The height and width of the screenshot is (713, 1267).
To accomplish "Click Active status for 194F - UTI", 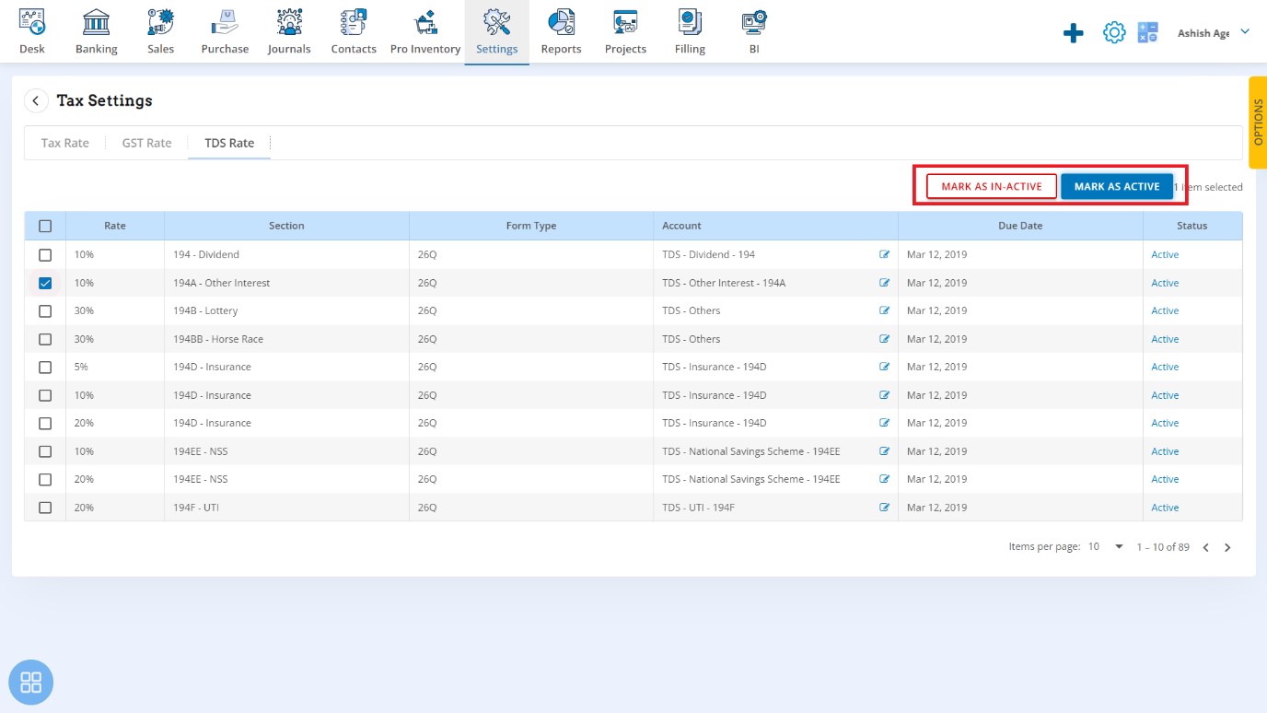I will pos(1165,508).
